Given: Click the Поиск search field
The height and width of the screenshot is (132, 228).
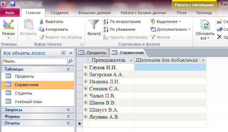Looking at the screenshot, I should pos(35,61).
